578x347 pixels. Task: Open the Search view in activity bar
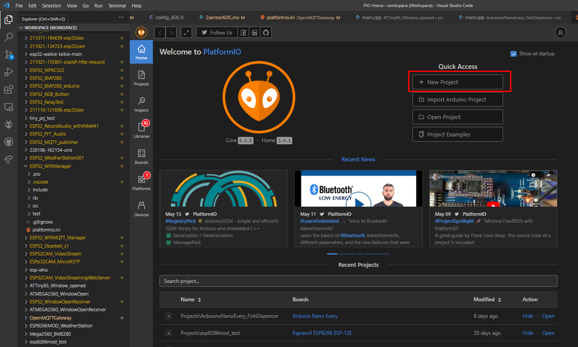8,37
